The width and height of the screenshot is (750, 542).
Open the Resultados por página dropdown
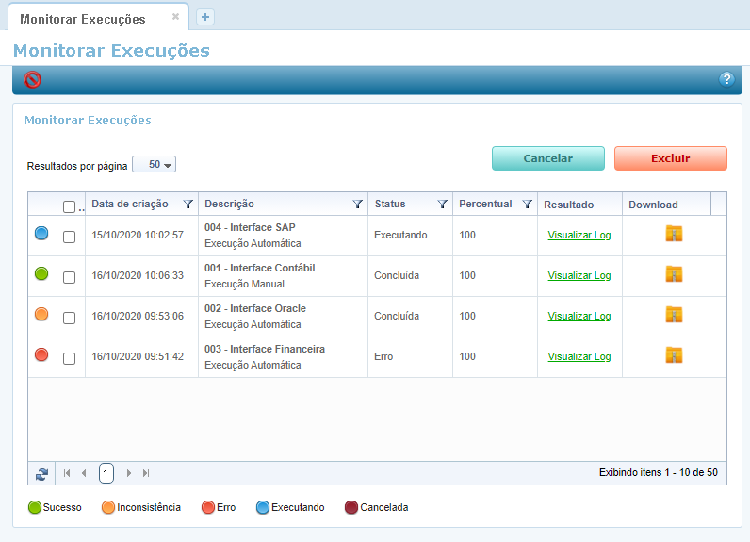(155, 165)
